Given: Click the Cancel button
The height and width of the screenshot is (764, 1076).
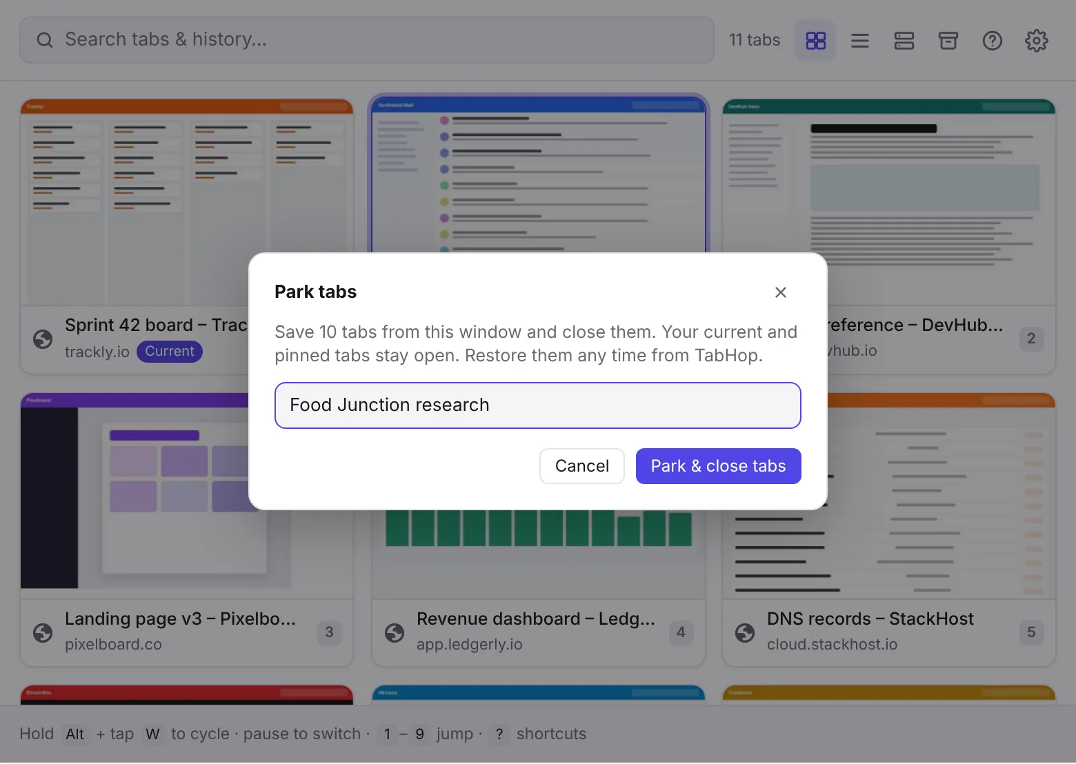Looking at the screenshot, I should (581, 466).
